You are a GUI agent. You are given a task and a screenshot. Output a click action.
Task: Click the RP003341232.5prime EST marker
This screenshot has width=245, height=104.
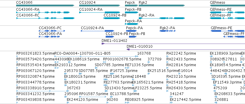17,97
